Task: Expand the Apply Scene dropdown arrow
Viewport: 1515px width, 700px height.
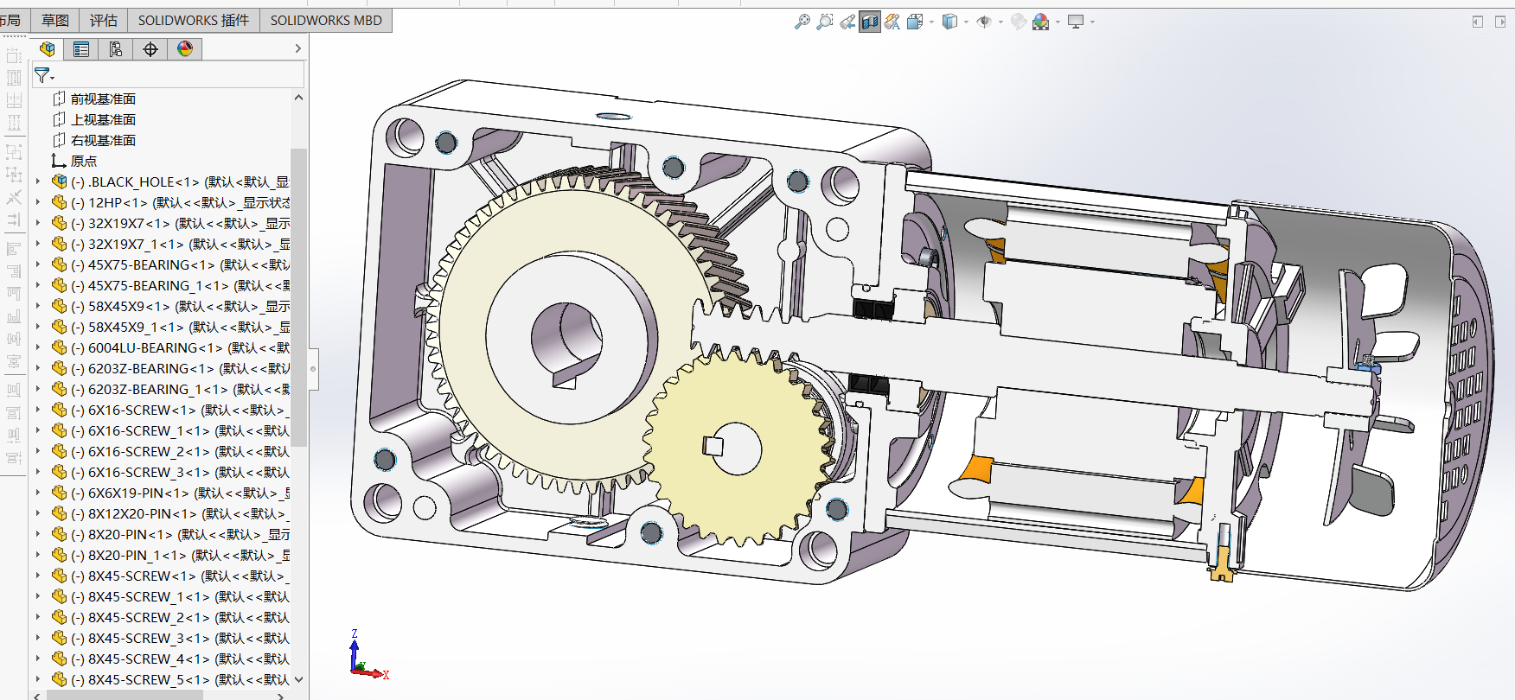Action: [x=1058, y=22]
